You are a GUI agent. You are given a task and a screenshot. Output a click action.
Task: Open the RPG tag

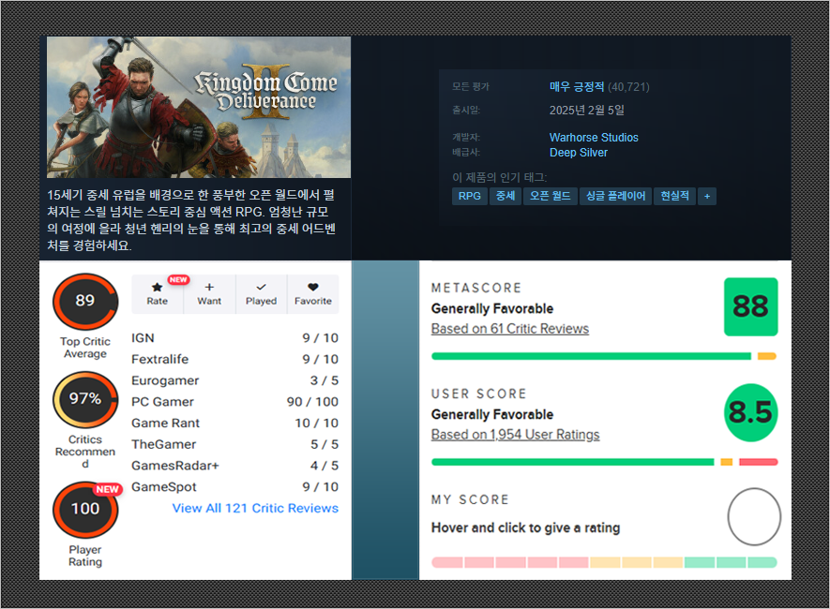(x=470, y=196)
